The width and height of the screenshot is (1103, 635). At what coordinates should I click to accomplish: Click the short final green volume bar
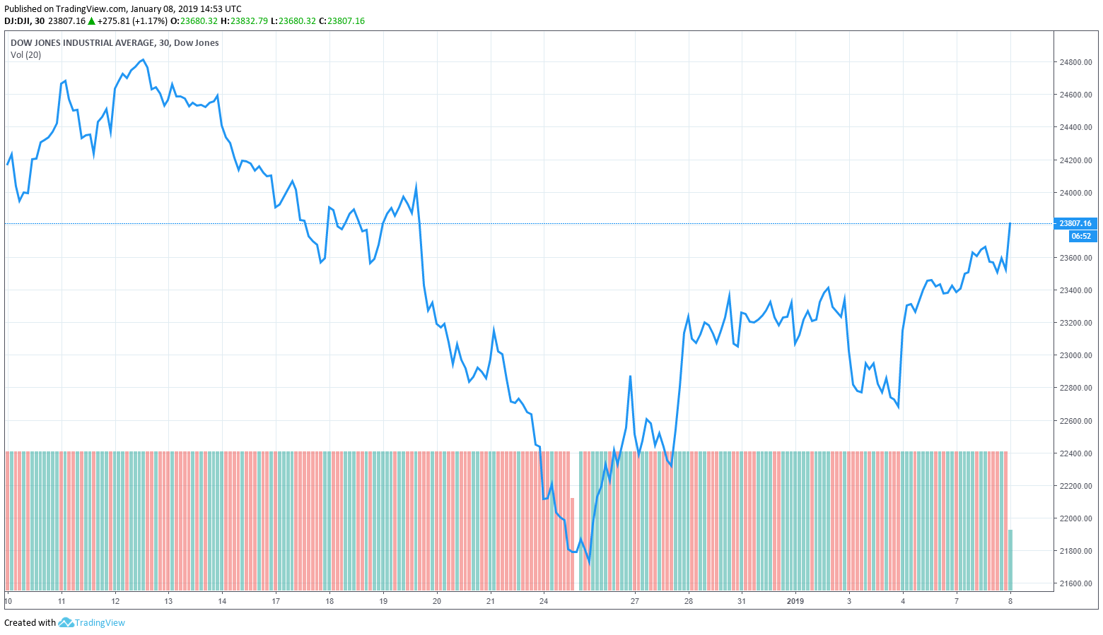coord(1010,559)
